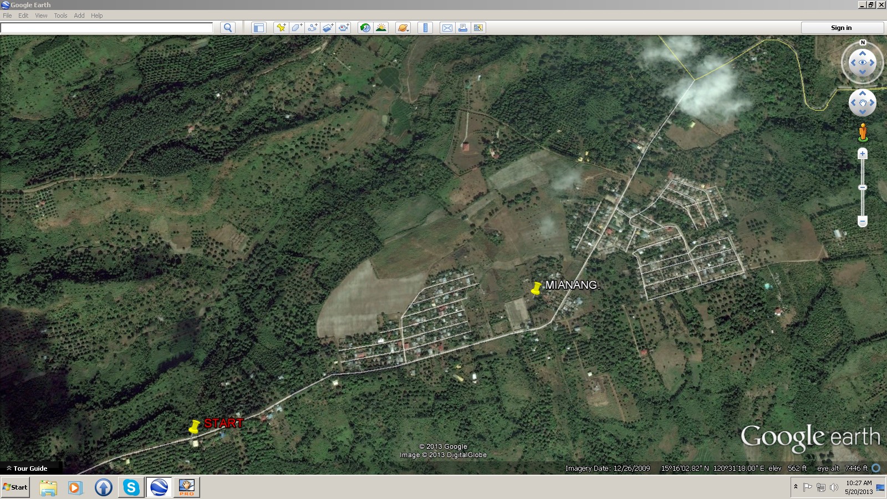Viewport: 887px width, 499px height.
Task: Click the zoom slider handle
Action: coord(862,187)
